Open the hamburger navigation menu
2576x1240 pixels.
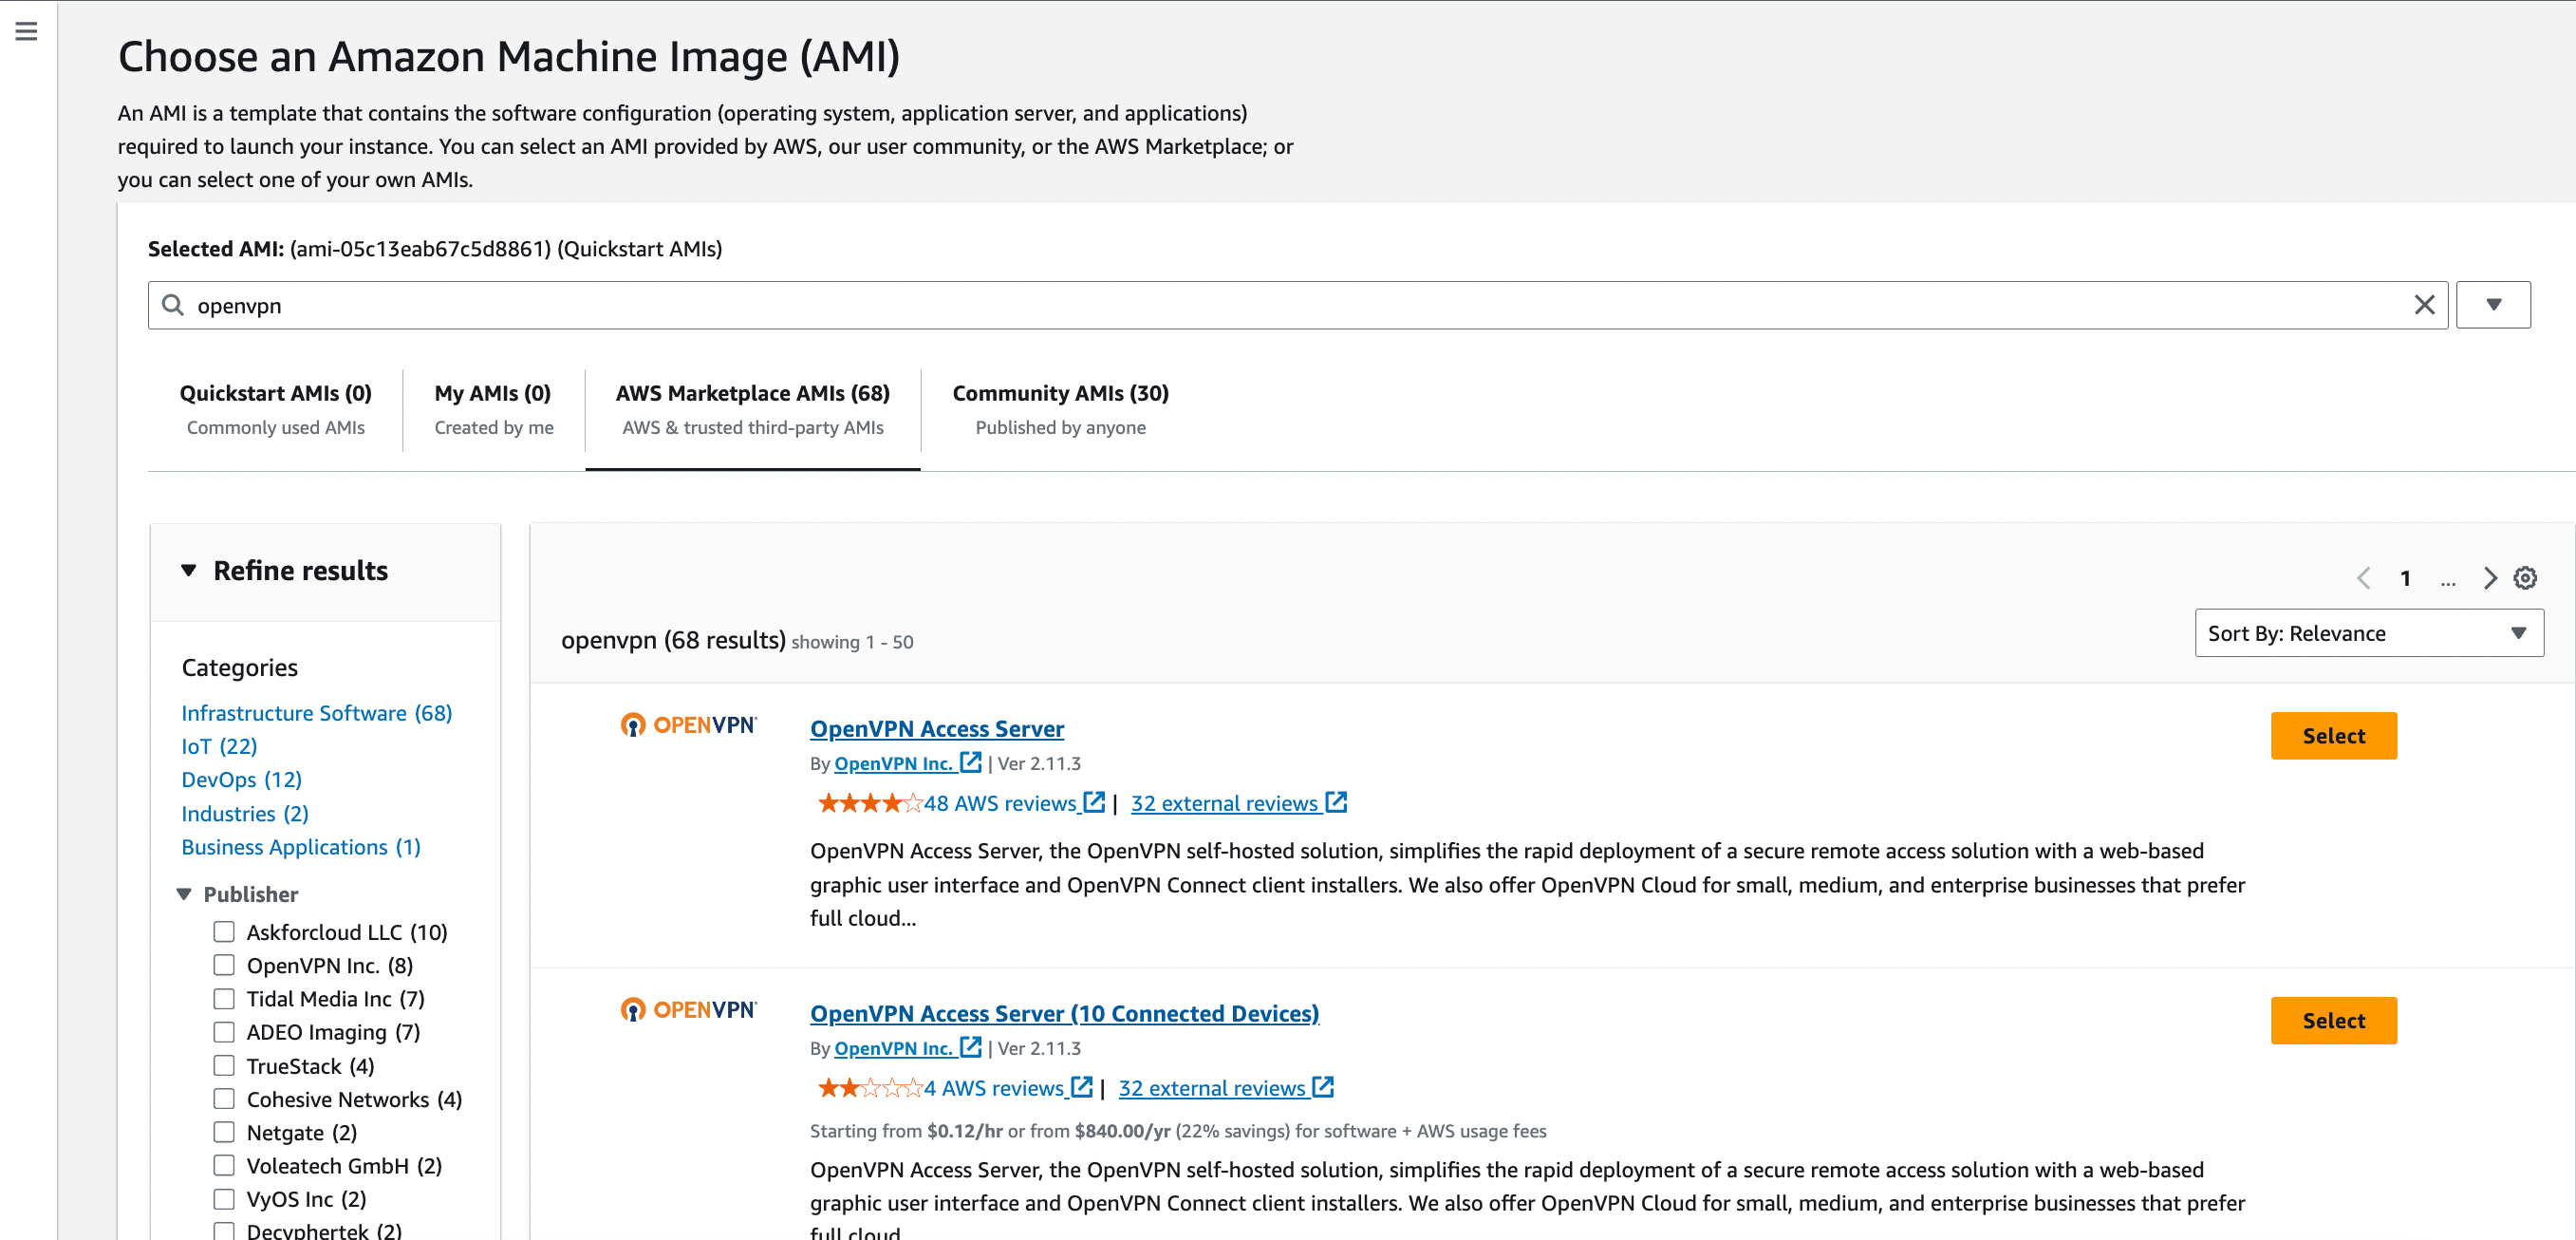point(26,31)
